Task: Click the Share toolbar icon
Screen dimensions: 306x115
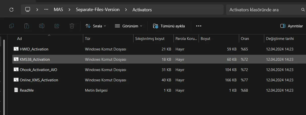Action: (57, 26)
